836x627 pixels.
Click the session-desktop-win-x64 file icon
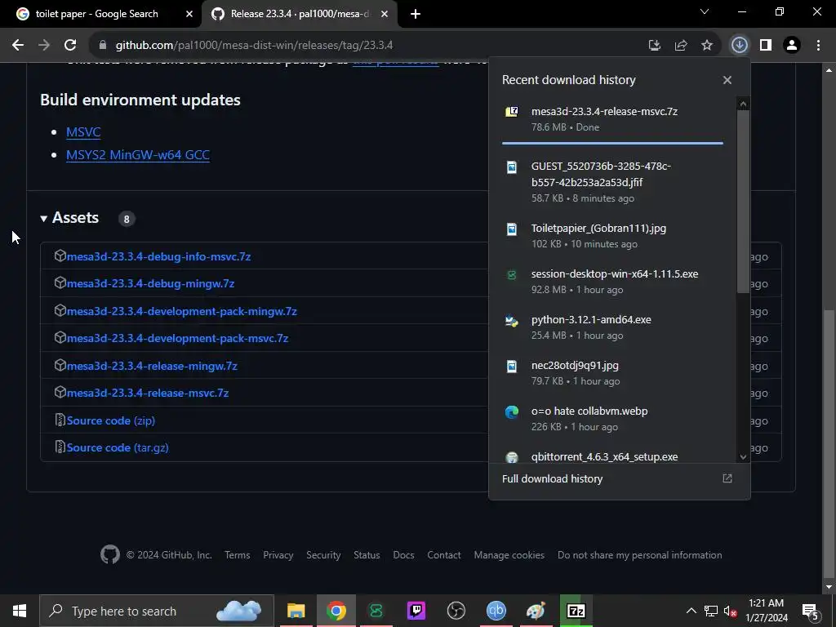coord(512,275)
